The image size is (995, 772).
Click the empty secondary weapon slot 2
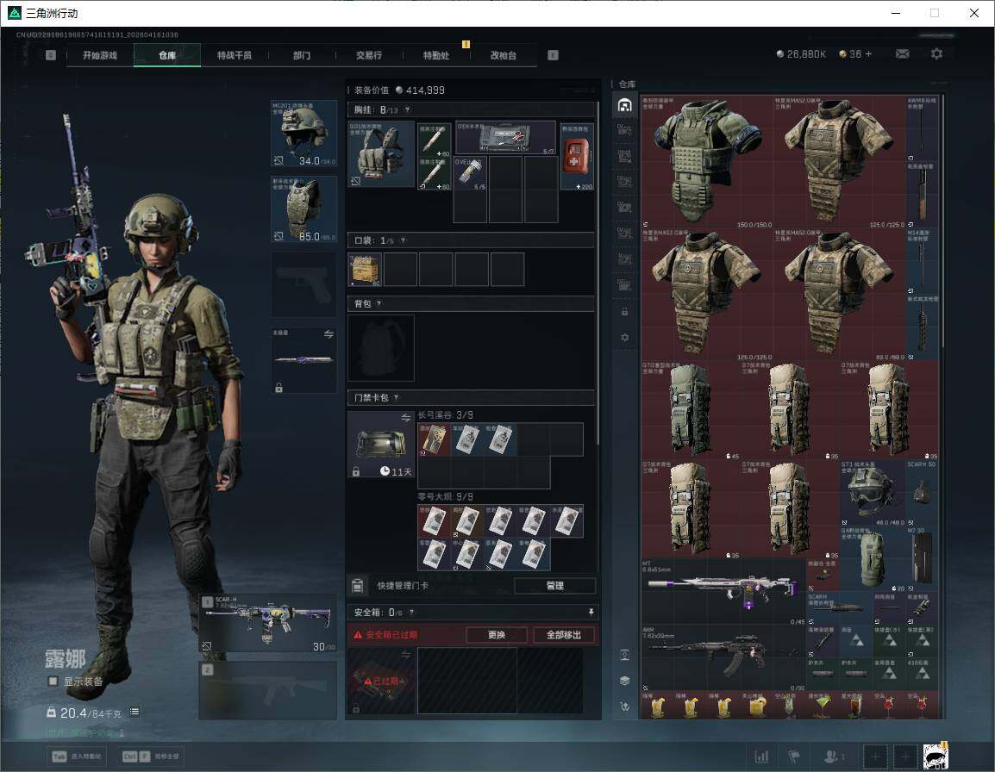(x=268, y=690)
